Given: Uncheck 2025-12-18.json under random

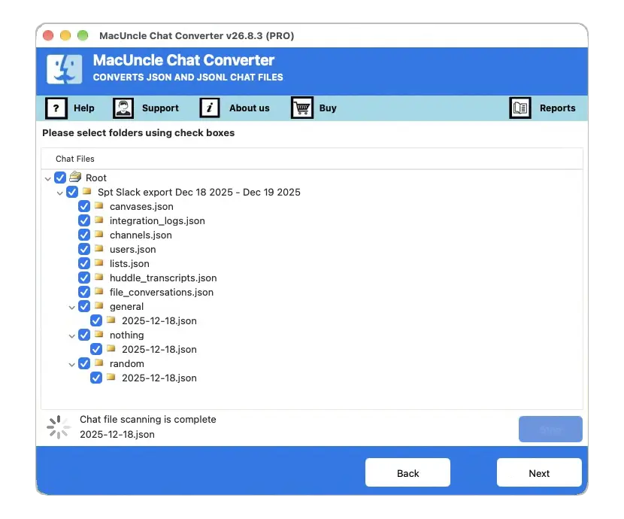Looking at the screenshot, I should click(x=96, y=378).
